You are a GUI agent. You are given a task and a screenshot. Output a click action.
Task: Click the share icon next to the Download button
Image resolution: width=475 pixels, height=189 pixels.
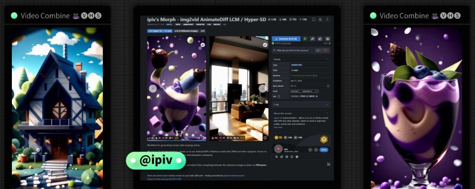click(x=313, y=39)
